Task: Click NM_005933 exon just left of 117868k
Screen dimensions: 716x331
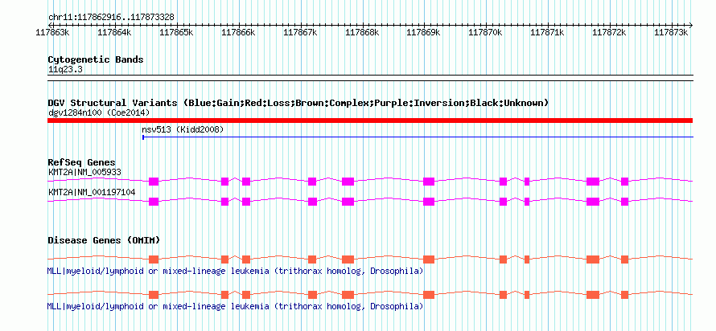Action: [348, 182]
